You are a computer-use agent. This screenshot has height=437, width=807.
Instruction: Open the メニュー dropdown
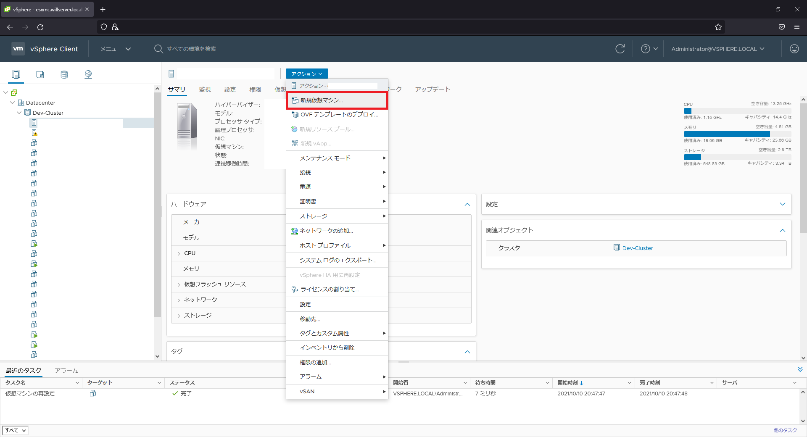pos(116,49)
